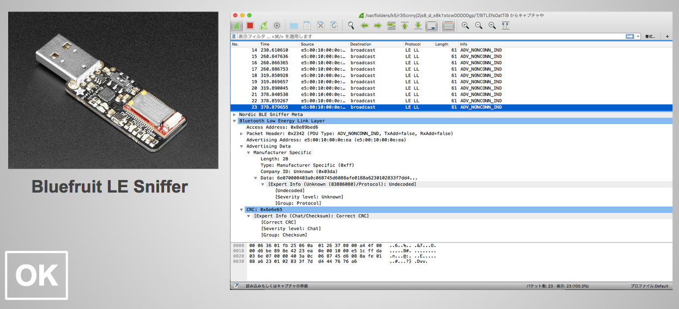Select the Access Address 0x8e89bed6 line
Image resolution: width=679 pixels, height=309 pixels.
click(x=282, y=127)
